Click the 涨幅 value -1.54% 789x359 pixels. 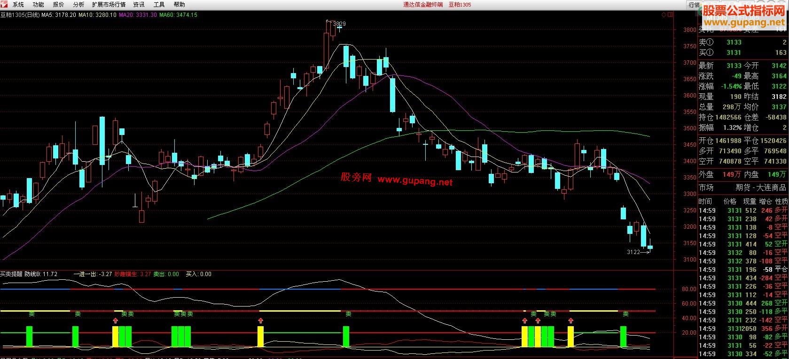click(x=731, y=86)
